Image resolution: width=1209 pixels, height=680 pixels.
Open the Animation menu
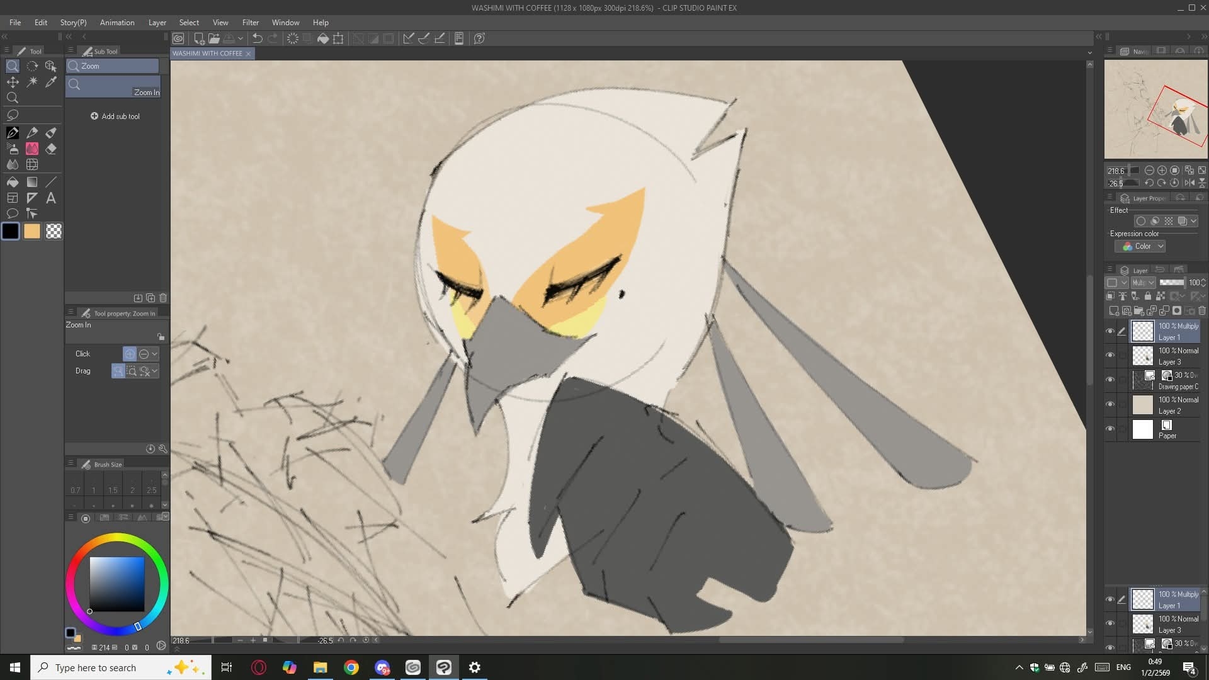117,22
